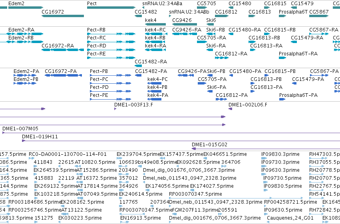This screenshot has height=224, width=340.
Task: Select the Prosalpha6T-RA transcript label
Action: click(x=298, y=54)
